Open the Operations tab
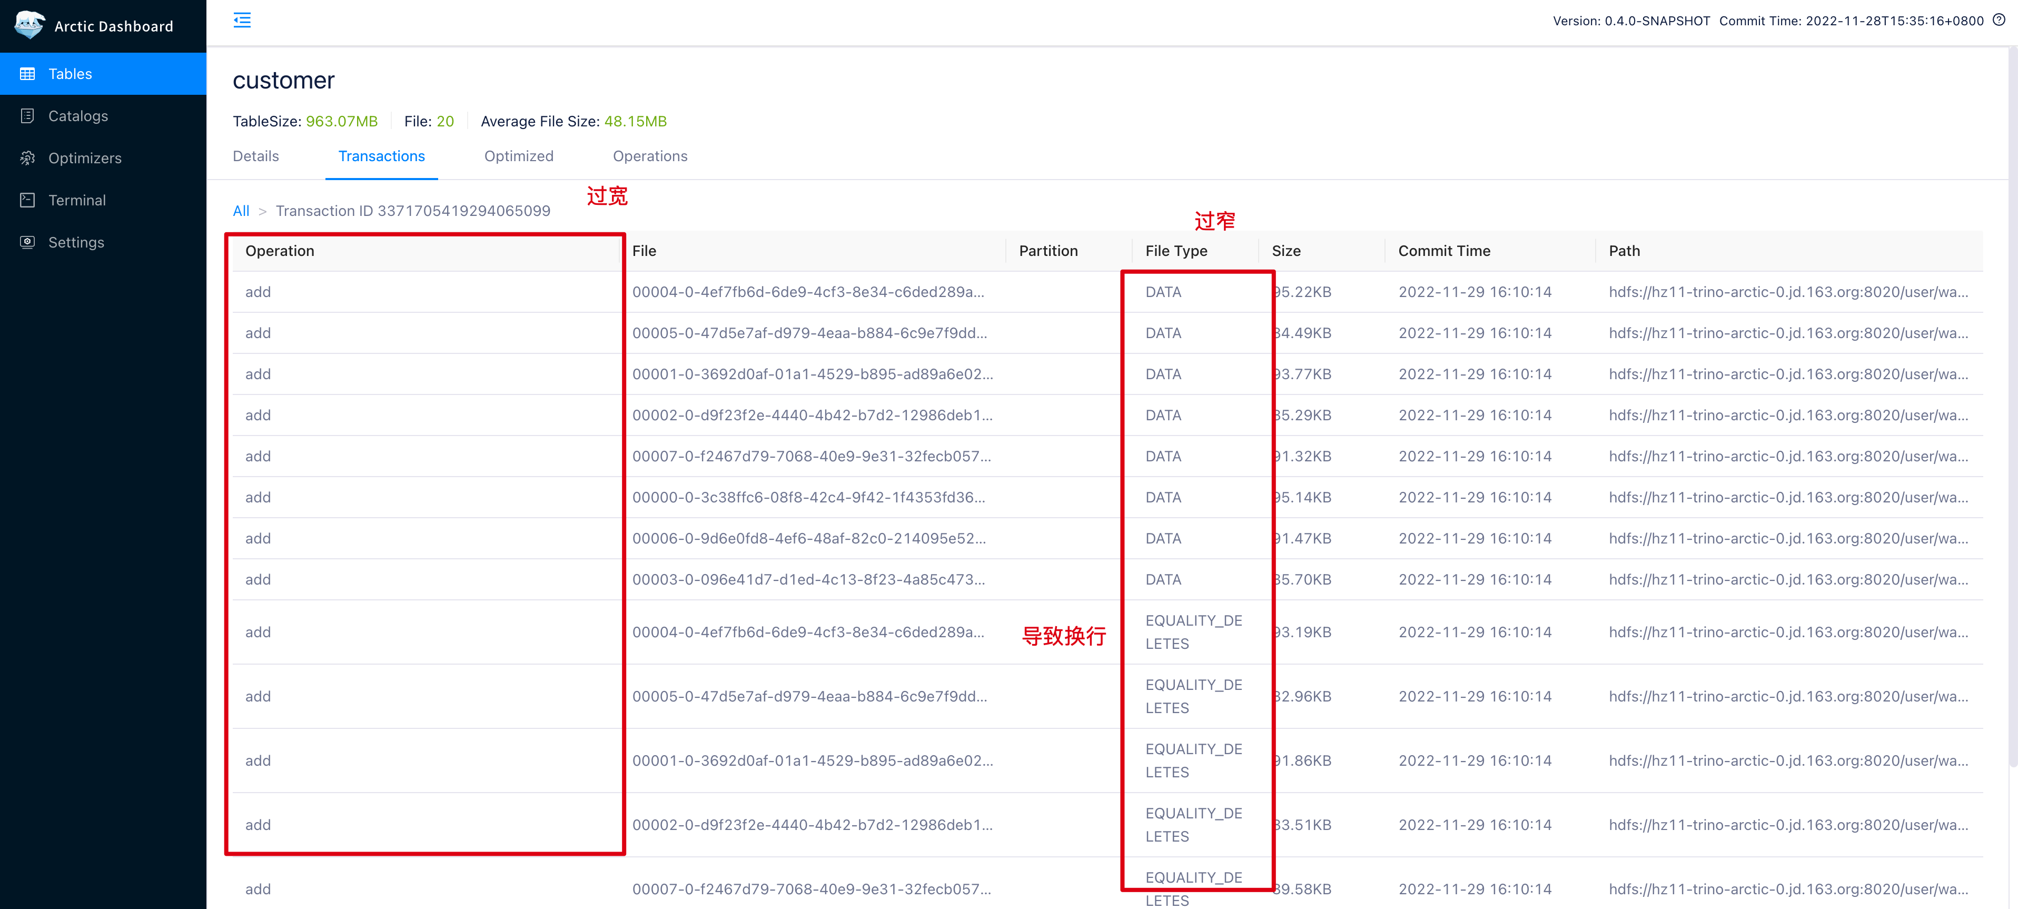 click(650, 156)
